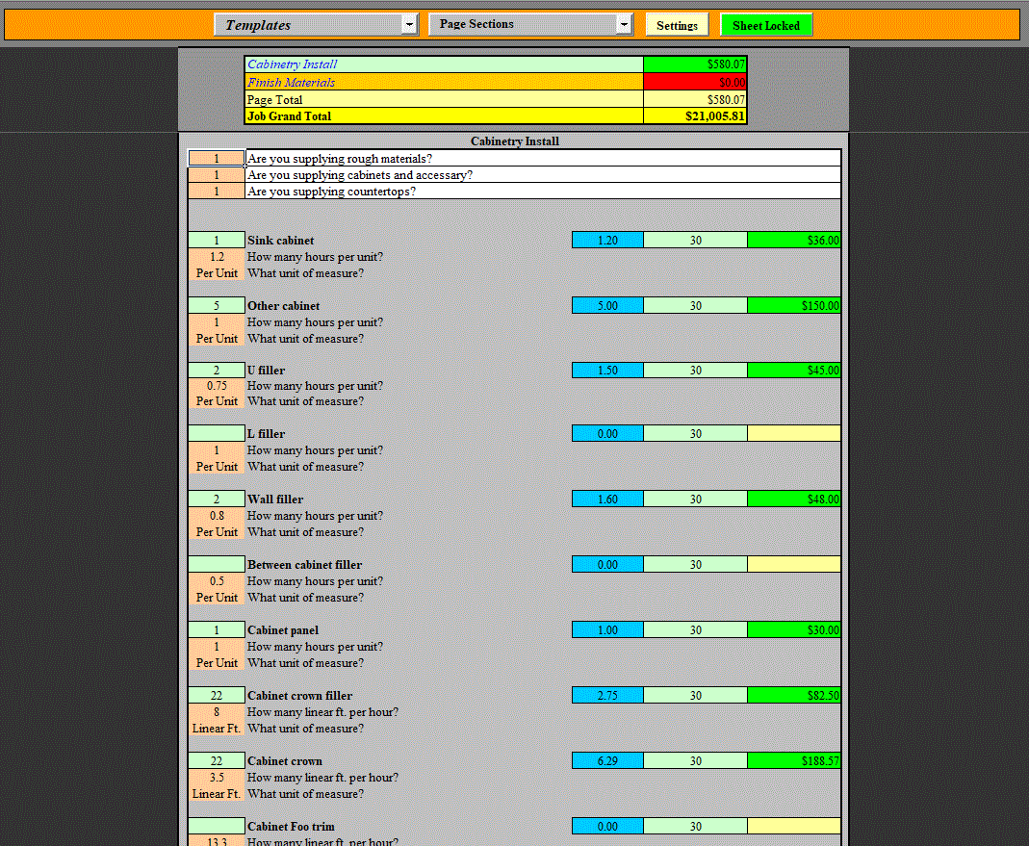Click the U filler hours cell
Screen dimensions: 1029x846
click(x=607, y=370)
